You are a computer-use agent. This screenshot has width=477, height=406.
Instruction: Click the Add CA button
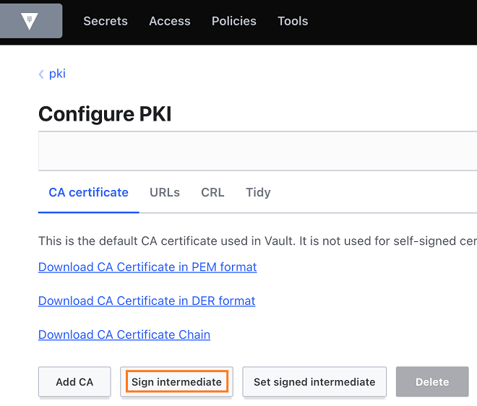click(x=74, y=381)
